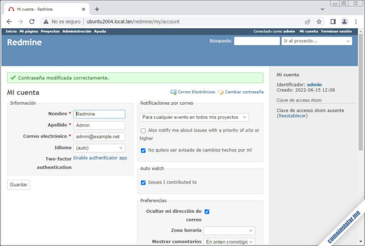Reload the page with the refresh icon
This screenshot has width=365, height=246.
tap(32, 21)
